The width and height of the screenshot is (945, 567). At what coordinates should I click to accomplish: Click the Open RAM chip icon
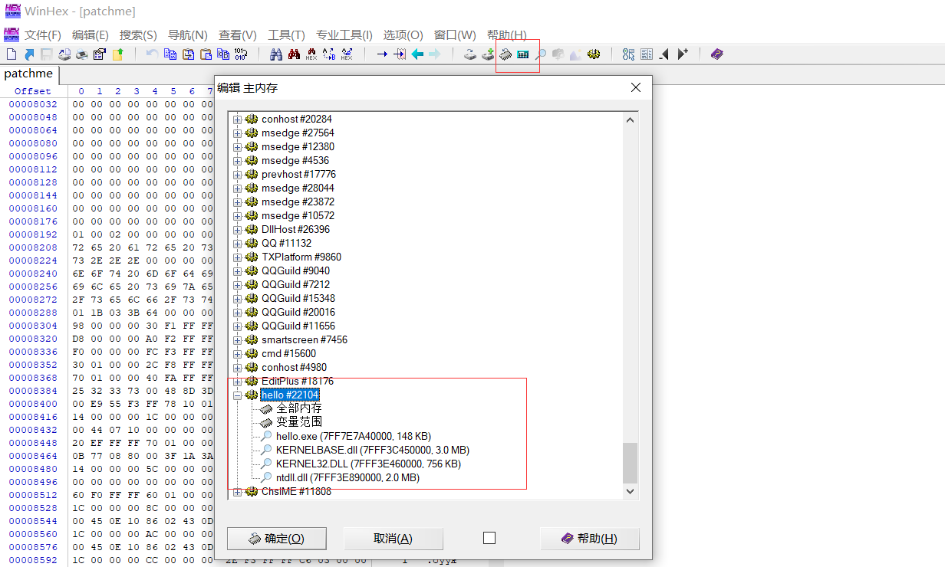pyautogui.click(x=505, y=54)
